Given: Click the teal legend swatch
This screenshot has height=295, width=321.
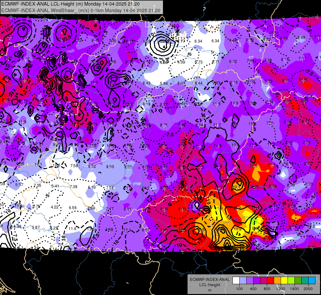Looking at the screenshot, I should (x=305, y=281).
